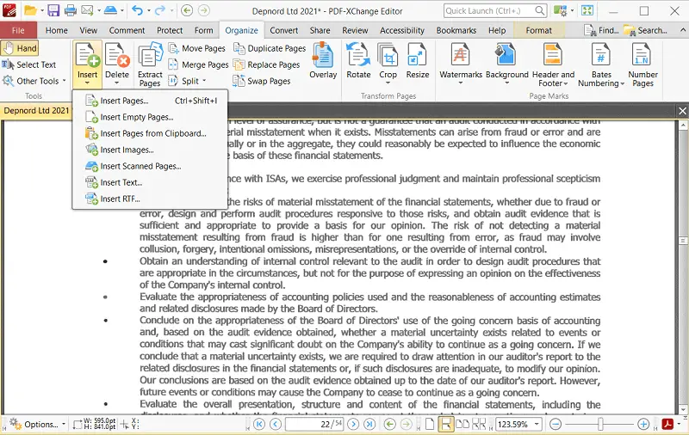Click the Print icon in quick toolbar
This screenshot has width=689, height=435.
click(x=71, y=10)
